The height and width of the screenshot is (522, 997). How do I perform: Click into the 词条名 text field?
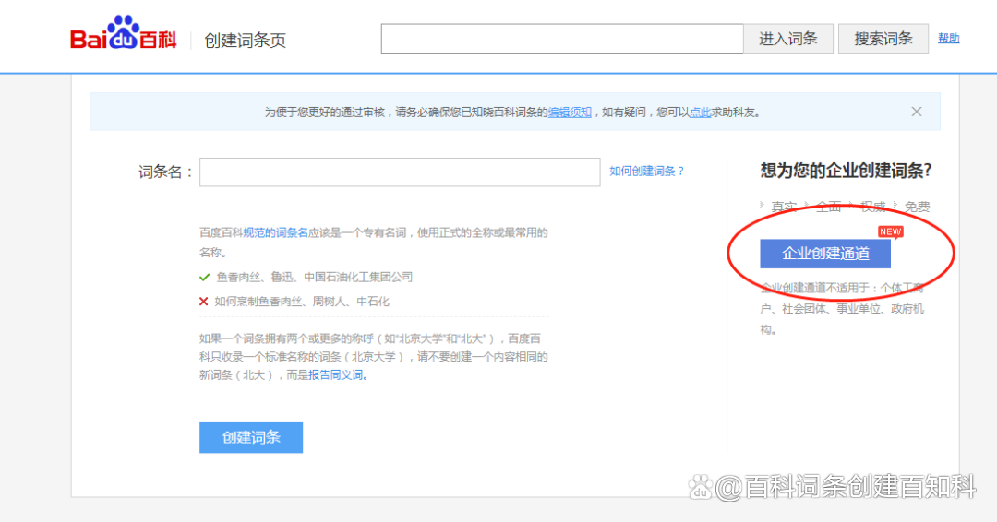(400, 172)
